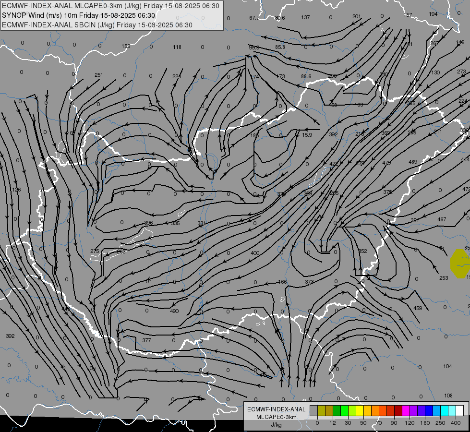Click the map value '490'
Screen dimensions: 470x432
pyautogui.click(x=174, y=311)
